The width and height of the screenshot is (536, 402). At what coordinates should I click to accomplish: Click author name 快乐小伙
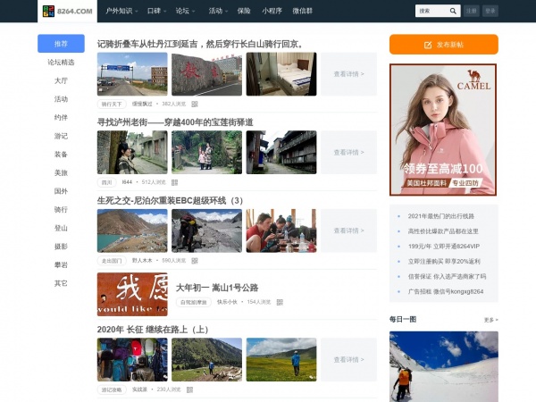coord(227,302)
